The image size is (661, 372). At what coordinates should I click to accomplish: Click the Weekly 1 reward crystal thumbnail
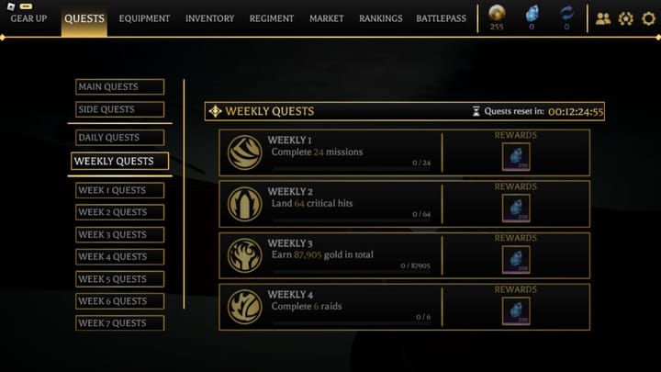[x=515, y=156]
